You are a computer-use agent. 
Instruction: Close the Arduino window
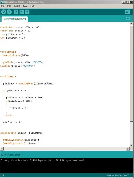pos(131,2)
